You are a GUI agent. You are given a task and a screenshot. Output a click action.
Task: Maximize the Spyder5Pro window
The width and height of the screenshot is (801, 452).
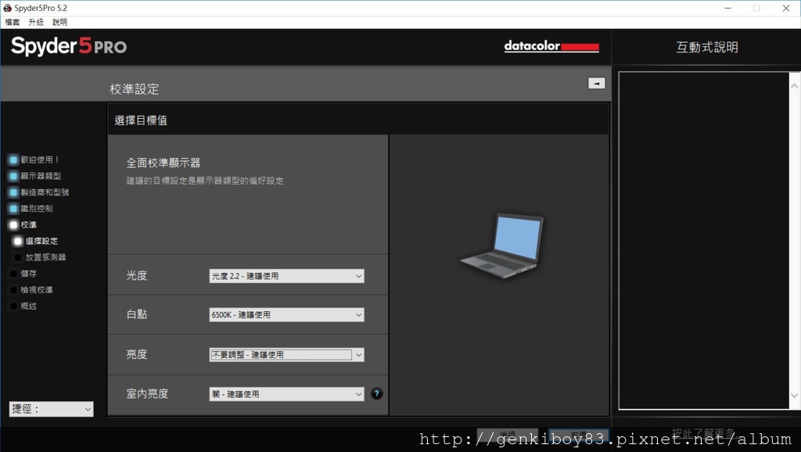(756, 8)
